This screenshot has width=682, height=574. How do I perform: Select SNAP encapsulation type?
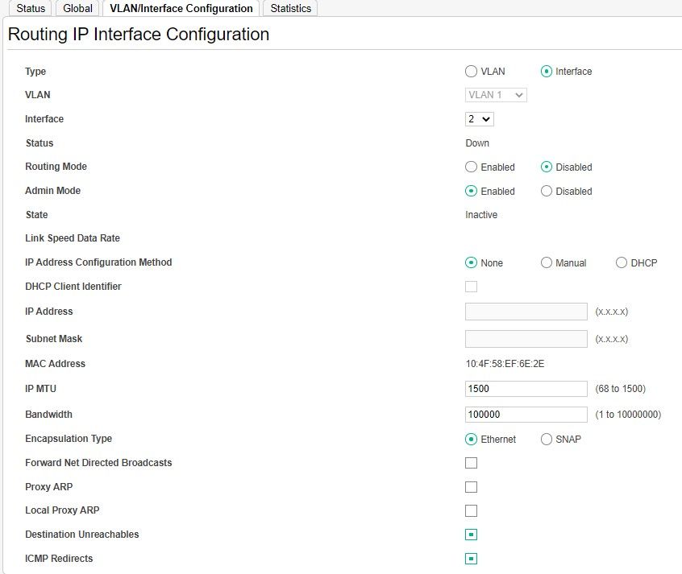click(547, 440)
